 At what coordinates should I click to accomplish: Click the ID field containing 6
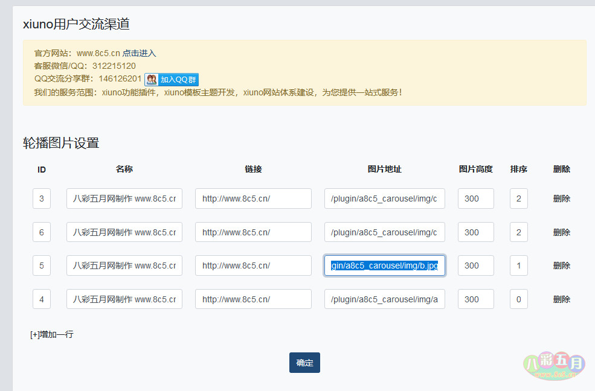pyautogui.click(x=42, y=232)
